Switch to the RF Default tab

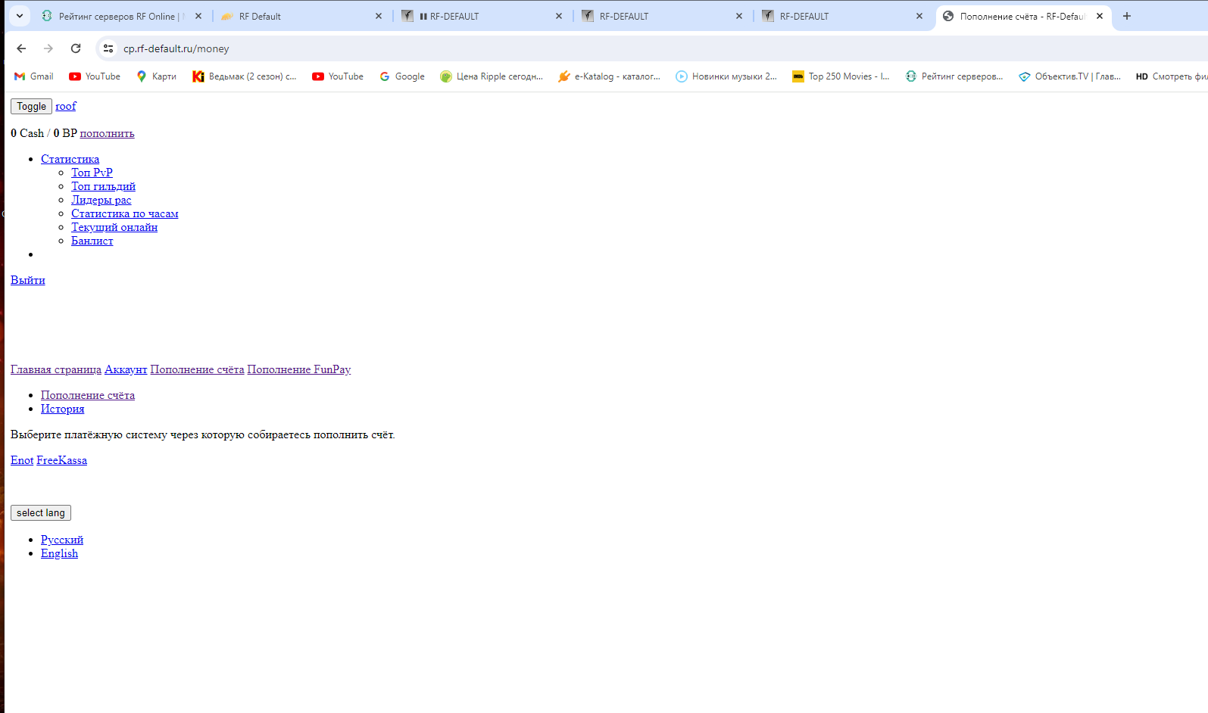click(260, 16)
